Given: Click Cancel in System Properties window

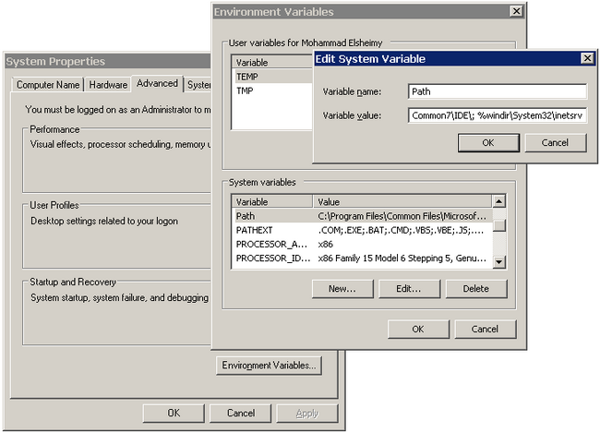Looking at the screenshot, I should coord(240,413).
